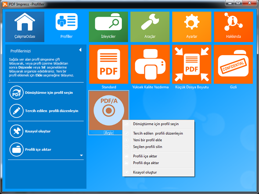This screenshot has width=259, height=194.
Task: Choose 'Seçilen profili silin' menu entry
Action: (158, 147)
